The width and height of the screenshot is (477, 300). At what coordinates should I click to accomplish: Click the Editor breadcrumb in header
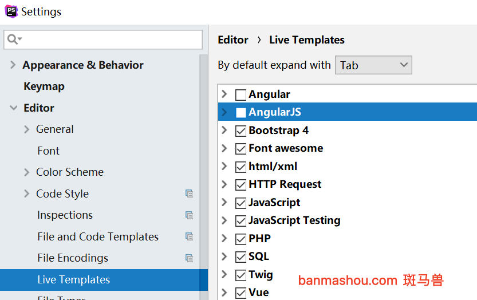pyautogui.click(x=233, y=40)
